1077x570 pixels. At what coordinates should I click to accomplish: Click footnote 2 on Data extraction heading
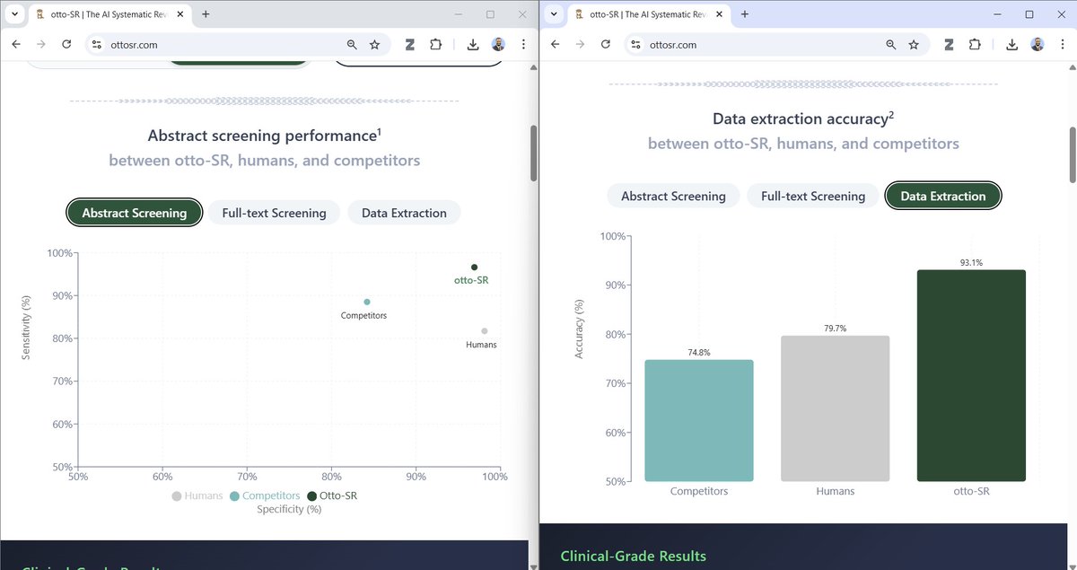pos(891,114)
